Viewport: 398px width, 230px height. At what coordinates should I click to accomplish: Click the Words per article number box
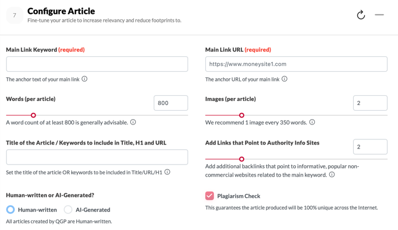click(171, 103)
